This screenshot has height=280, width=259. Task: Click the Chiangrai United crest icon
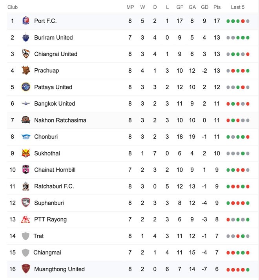pyautogui.click(x=26, y=54)
